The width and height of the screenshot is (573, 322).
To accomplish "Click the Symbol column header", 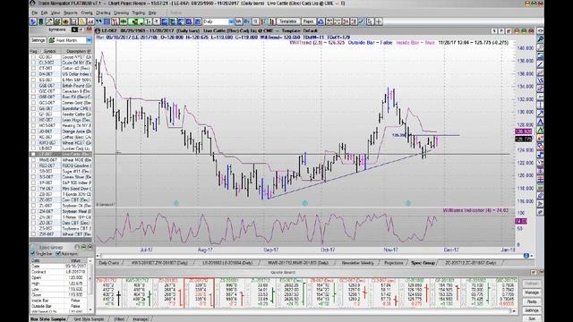I will 50,52.
